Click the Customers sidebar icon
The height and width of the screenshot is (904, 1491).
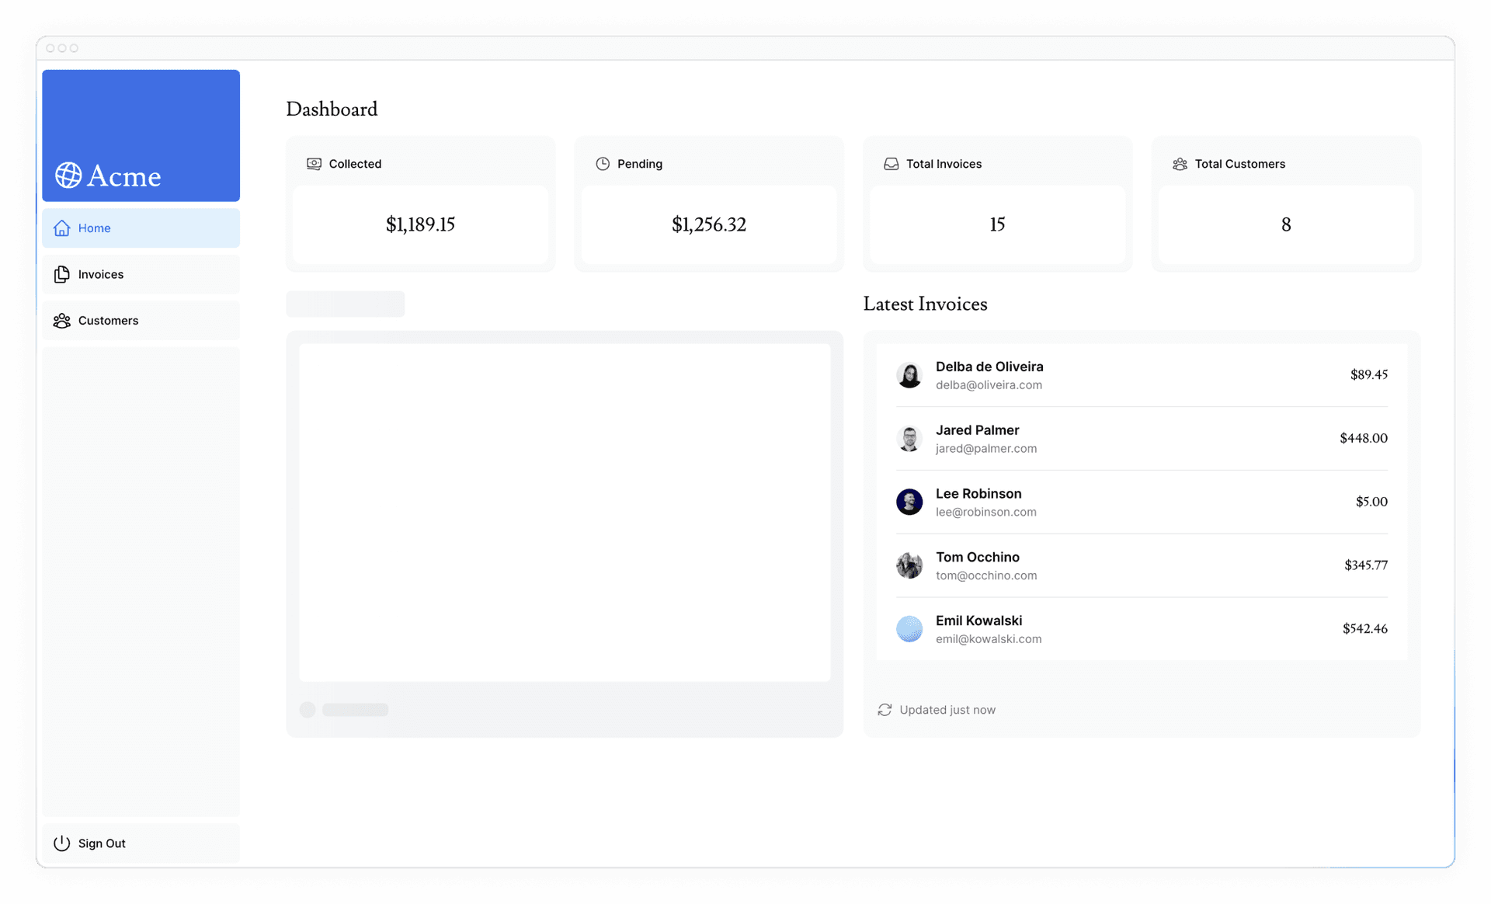(62, 319)
